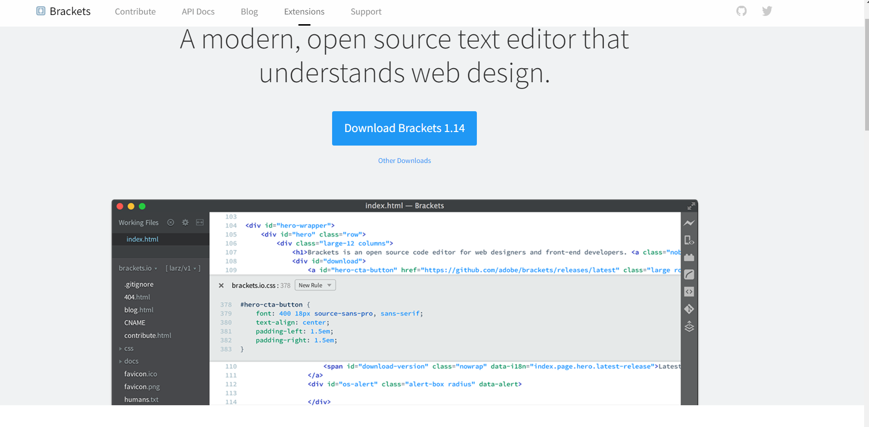The width and height of the screenshot is (869, 427).
Task: Click Download Brackets 1.14 button
Action: 404,128
